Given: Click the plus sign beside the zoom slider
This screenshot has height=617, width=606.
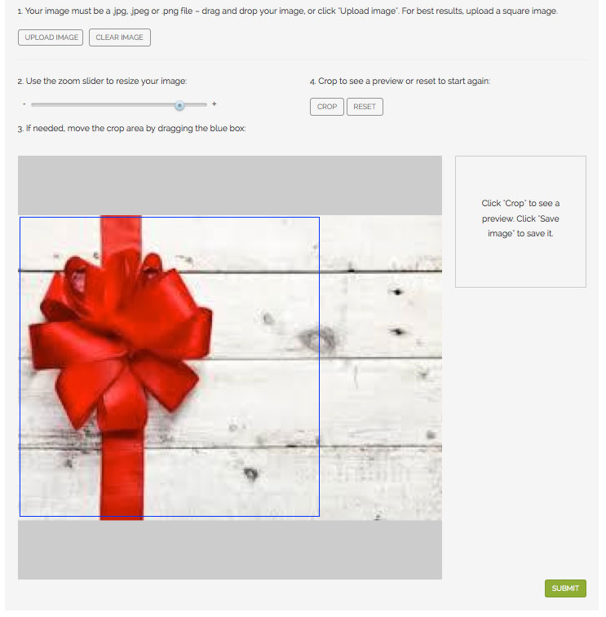Looking at the screenshot, I should (x=215, y=104).
